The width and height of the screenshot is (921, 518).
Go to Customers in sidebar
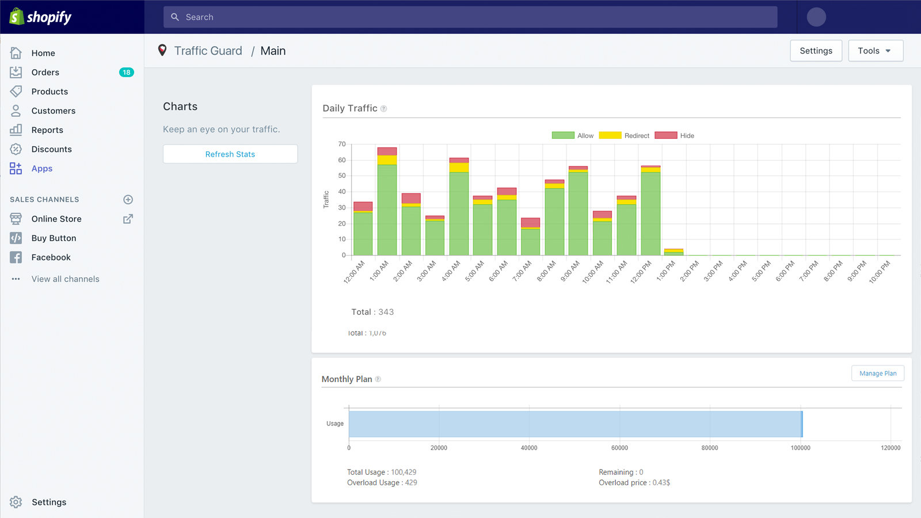[x=54, y=111]
